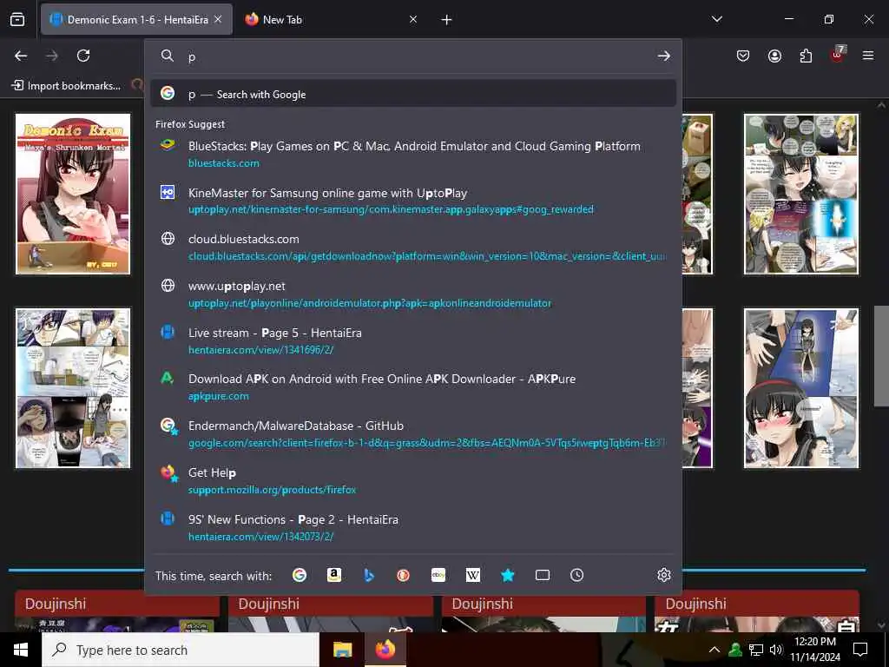Search this time with Wikipedia
Viewport: 889px width, 667px height.
pyautogui.click(x=473, y=575)
